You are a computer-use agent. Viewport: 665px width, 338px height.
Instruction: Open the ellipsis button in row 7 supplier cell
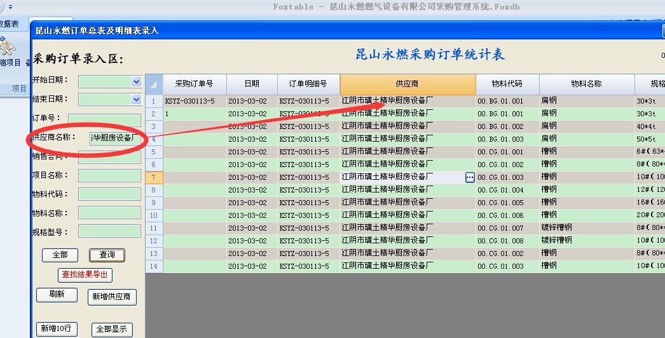pos(470,177)
